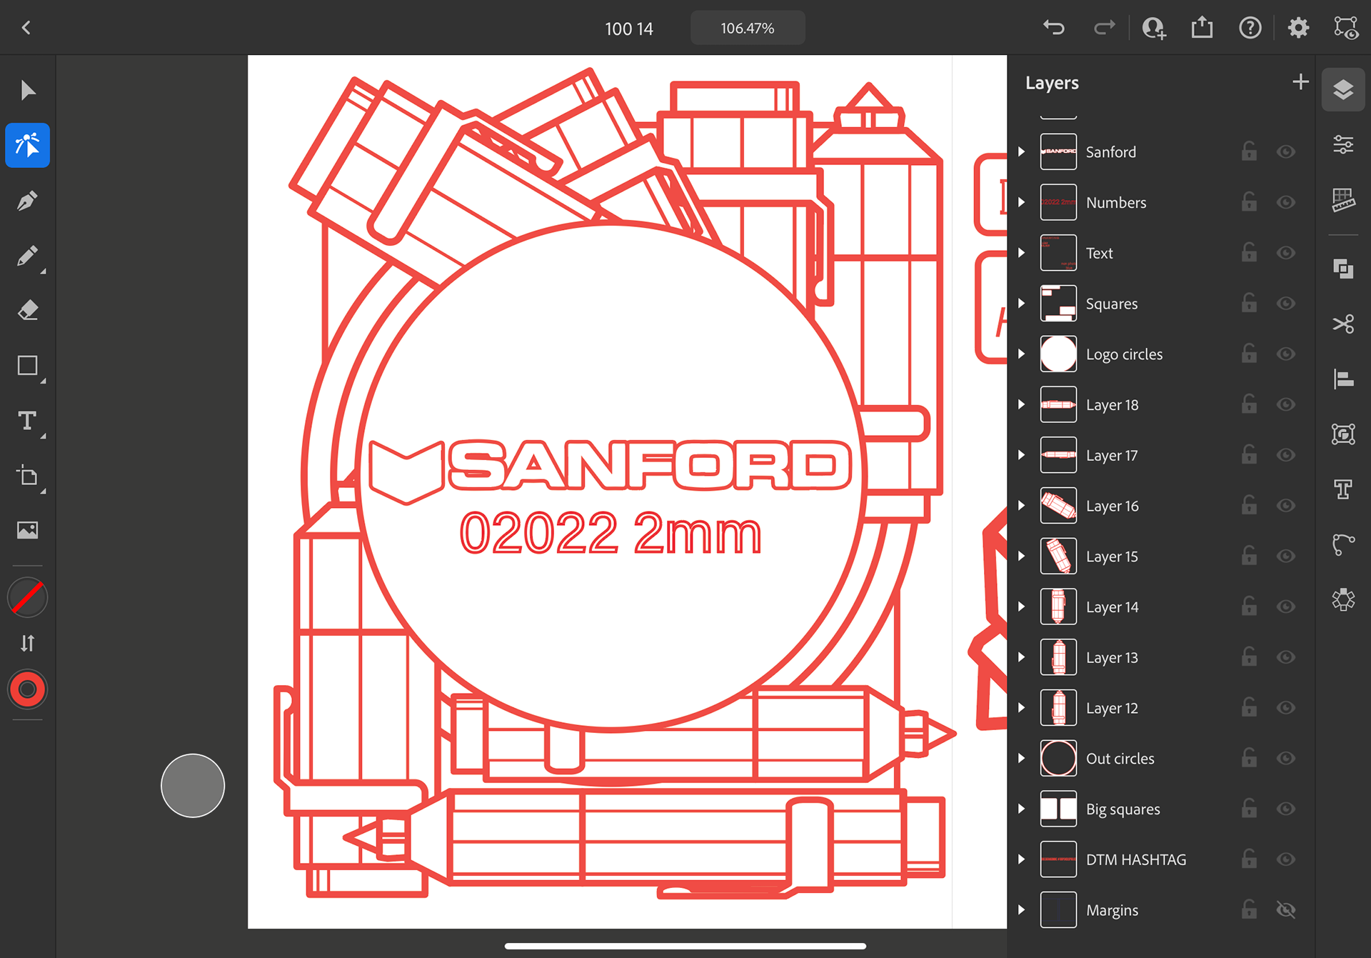The width and height of the screenshot is (1371, 958).
Task: Open the share and export menu
Action: click(x=1202, y=28)
